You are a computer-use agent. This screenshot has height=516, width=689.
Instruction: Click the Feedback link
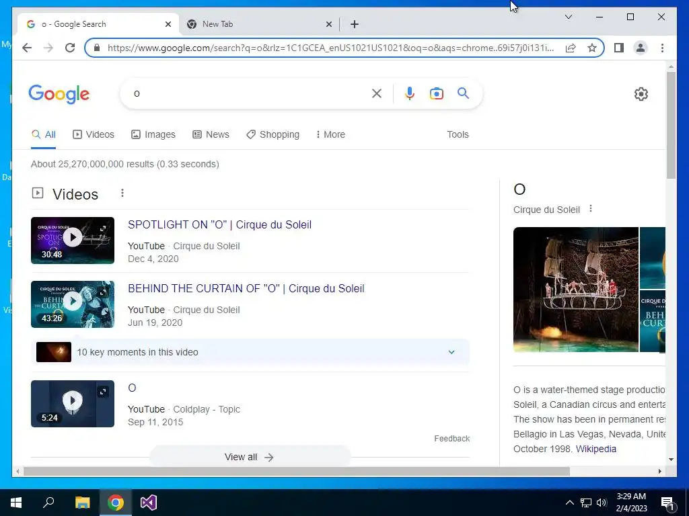point(451,438)
